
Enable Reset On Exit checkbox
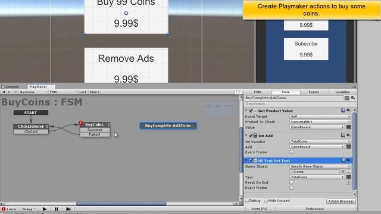coord(291,182)
